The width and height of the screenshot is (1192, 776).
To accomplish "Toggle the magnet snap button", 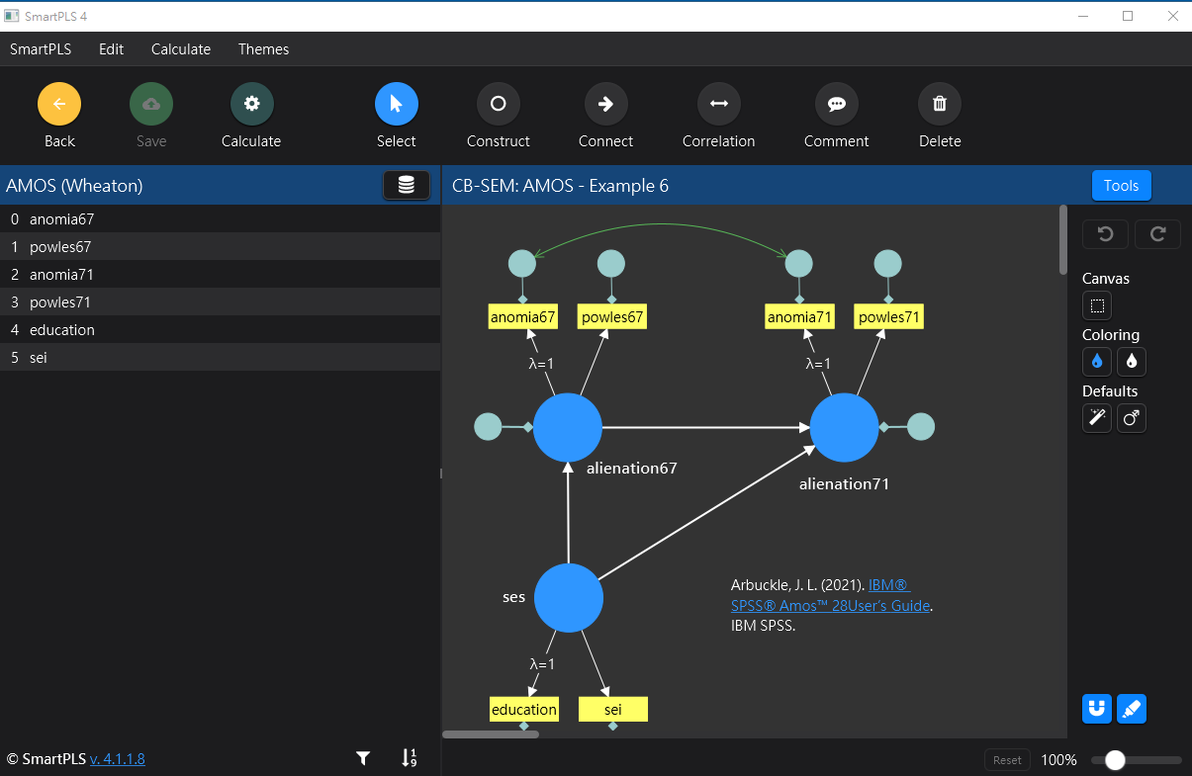I will point(1097,709).
